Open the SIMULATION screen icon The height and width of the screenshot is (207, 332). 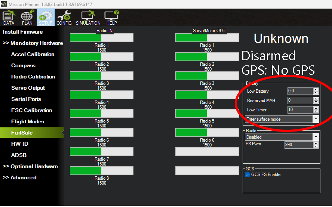point(88,17)
